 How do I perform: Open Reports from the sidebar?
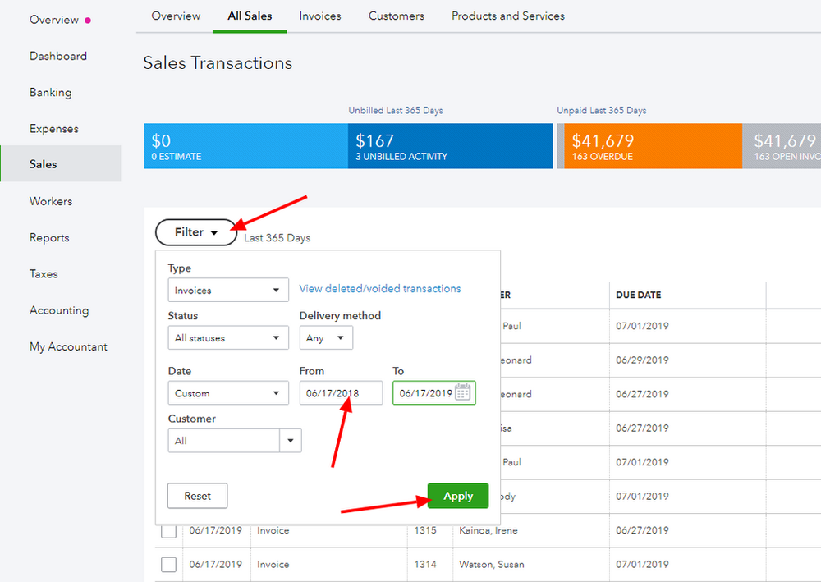point(48,237)
